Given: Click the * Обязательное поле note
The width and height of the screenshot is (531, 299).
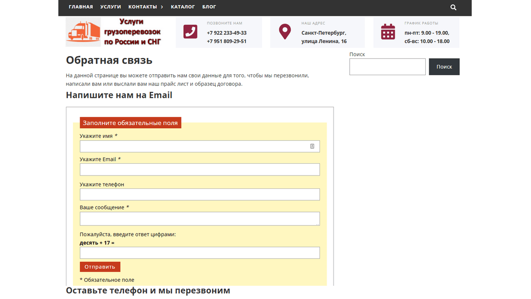Looking at the screenshot, I should [107, 280].
